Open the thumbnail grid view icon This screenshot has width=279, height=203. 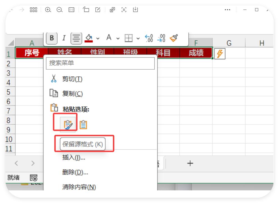[33, 10]
